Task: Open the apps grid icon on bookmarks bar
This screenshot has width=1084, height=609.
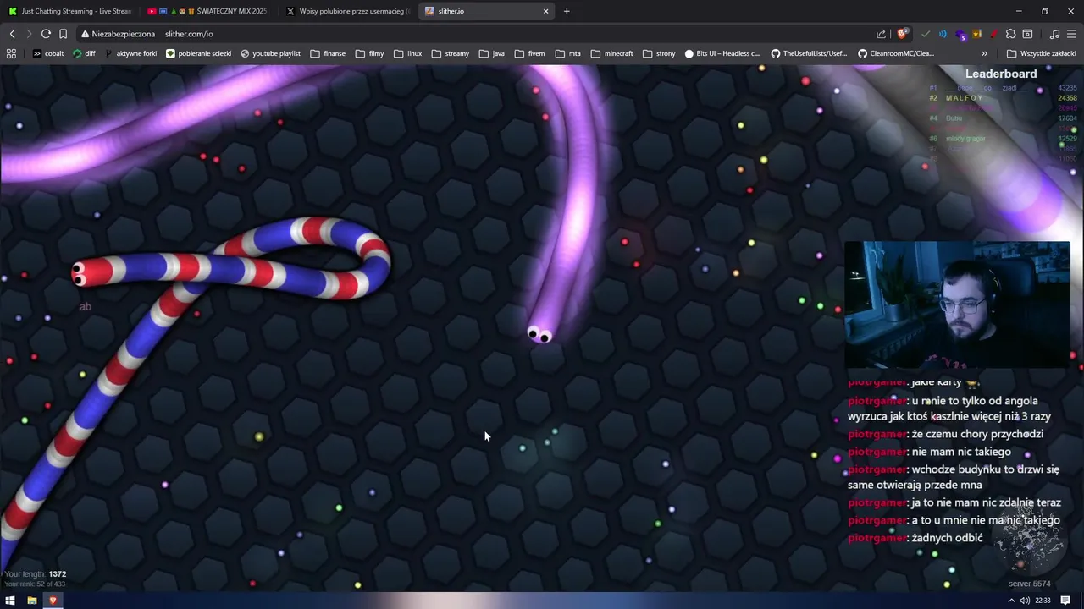Action: coord(11,53)
